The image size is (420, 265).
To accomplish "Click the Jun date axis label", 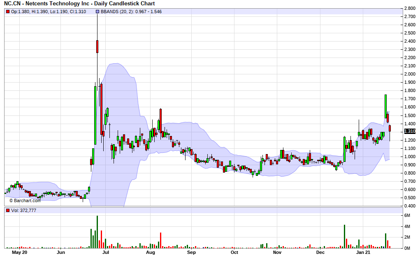I will (x=61, y=252).
